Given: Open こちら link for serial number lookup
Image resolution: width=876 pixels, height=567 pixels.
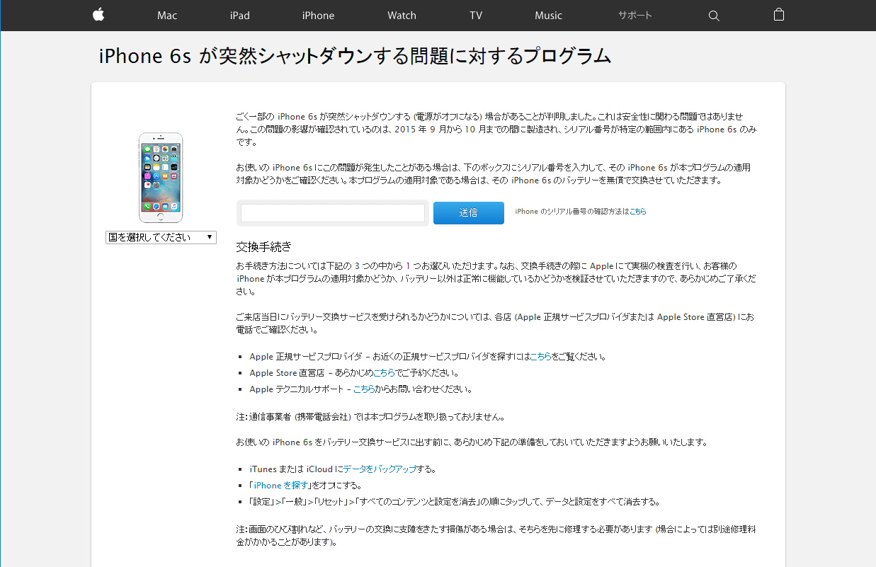Looking at the screenshot, I should point(637,212).
